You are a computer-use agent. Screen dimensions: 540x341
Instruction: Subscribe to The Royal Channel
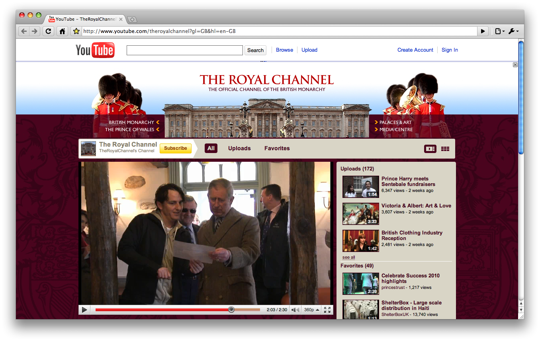coord(176,148)
